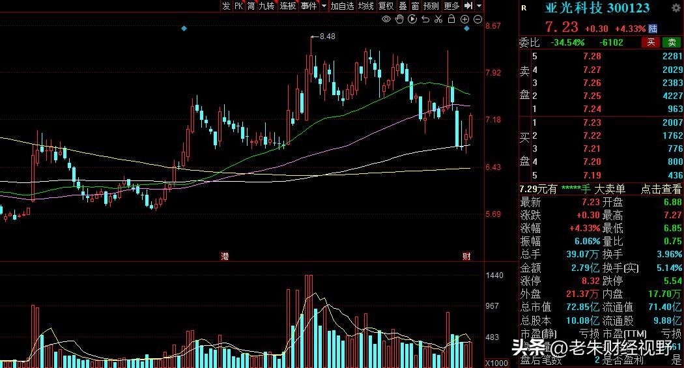
Task: Click the 外盘 21.37万 value
Action: [583, 294]
